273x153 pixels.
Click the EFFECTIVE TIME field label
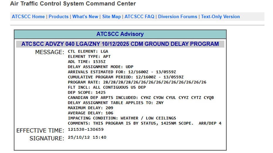click(x=40, y=131)
